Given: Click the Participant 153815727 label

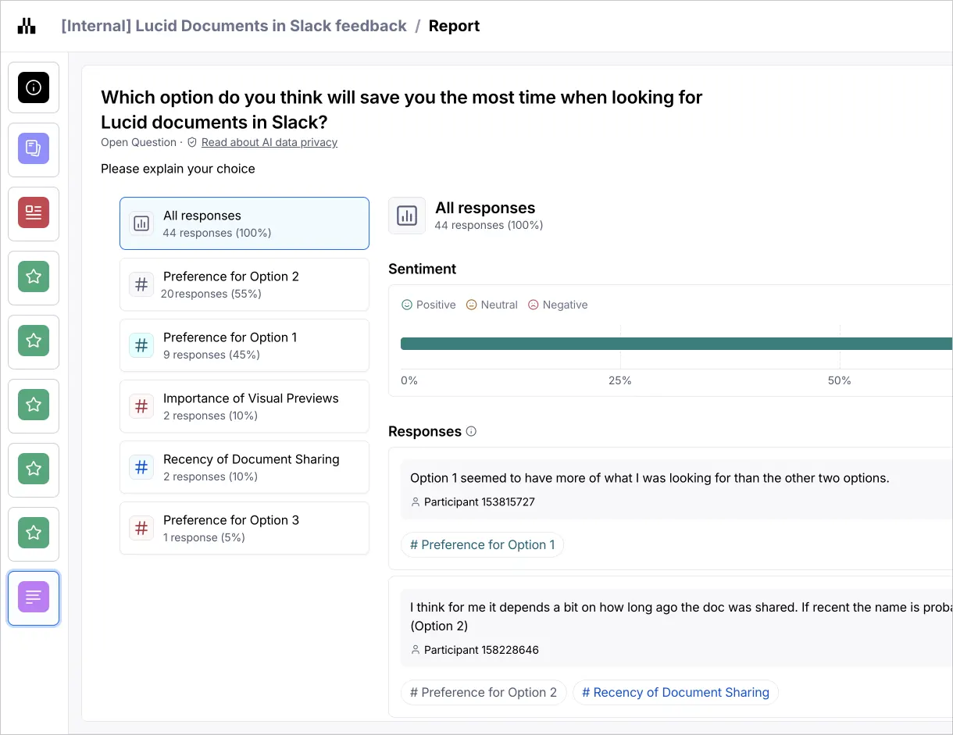Looking at the screenshot, I should (479, 502).
